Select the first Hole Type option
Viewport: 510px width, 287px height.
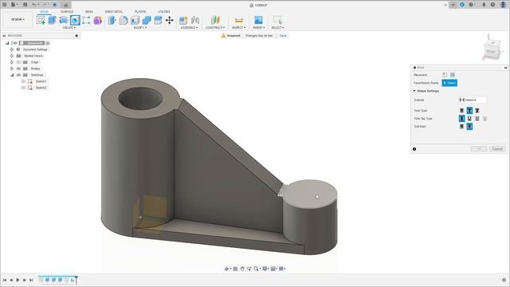pos(462,111)
